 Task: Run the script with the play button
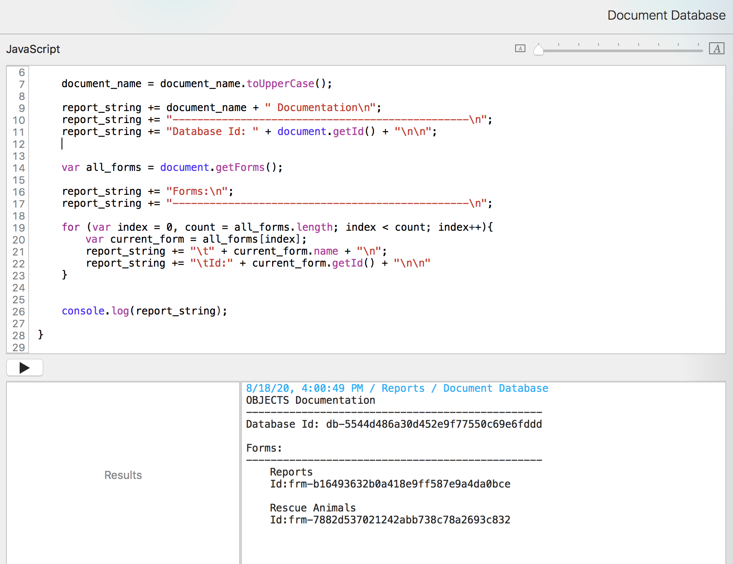(25, 367)
